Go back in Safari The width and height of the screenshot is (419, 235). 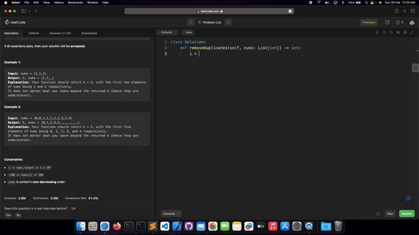pyautogui.click(x=37, y=11)
